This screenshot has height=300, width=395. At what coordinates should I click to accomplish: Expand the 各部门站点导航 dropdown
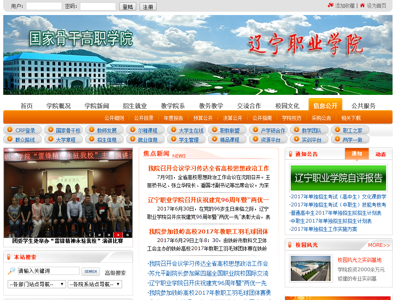(36, 284)
